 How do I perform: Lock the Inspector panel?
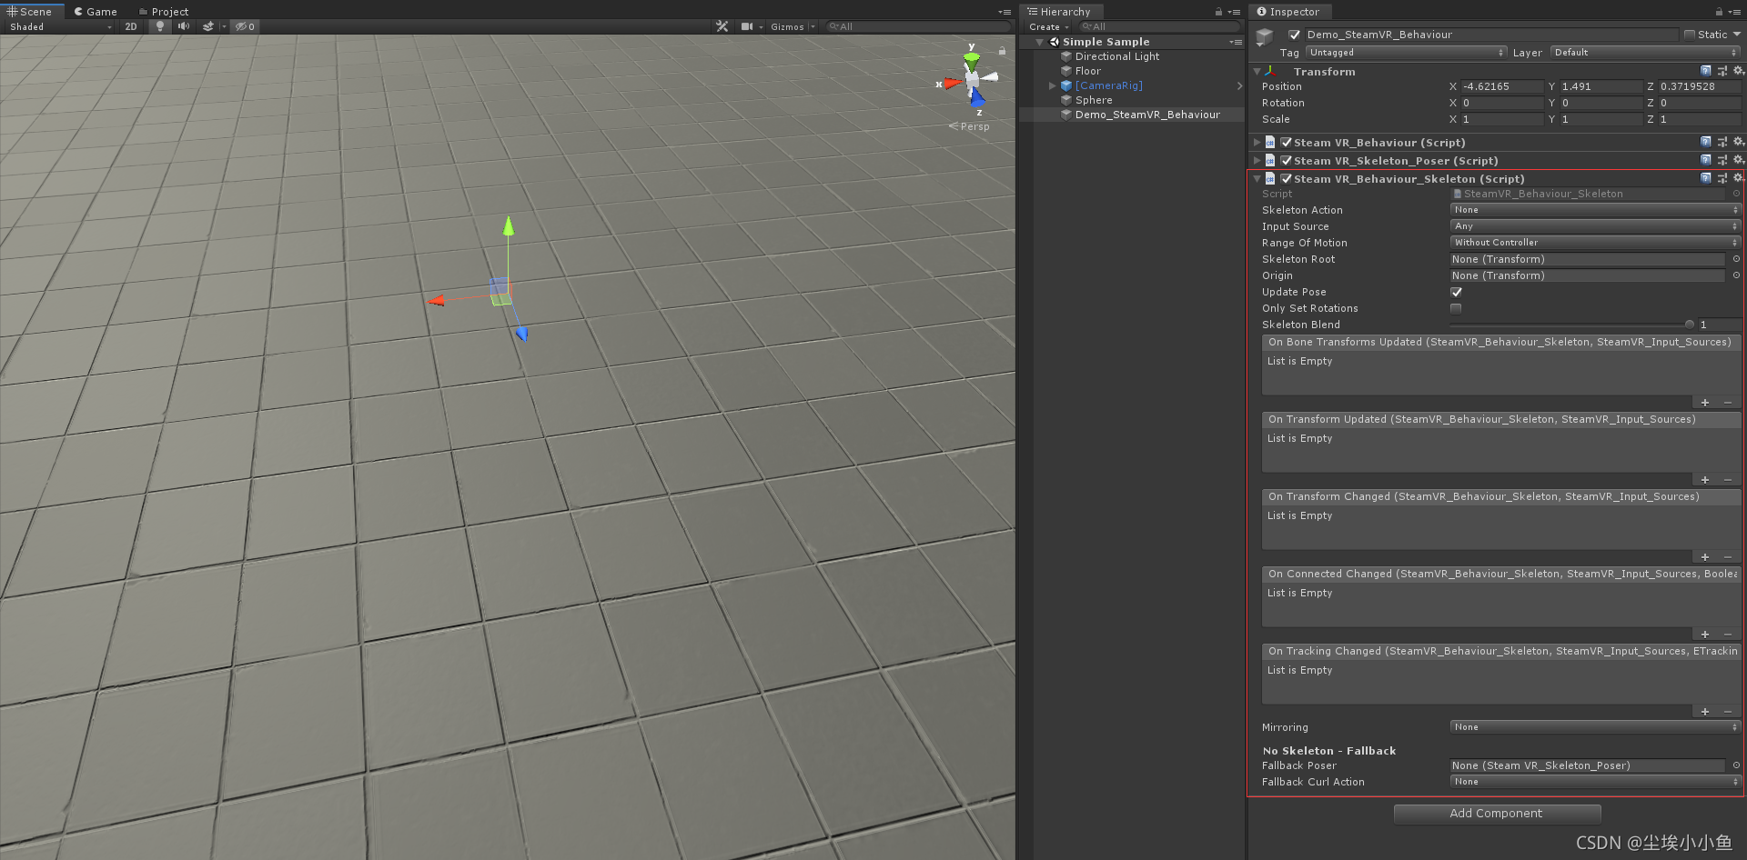click(x=1719, y=12)
